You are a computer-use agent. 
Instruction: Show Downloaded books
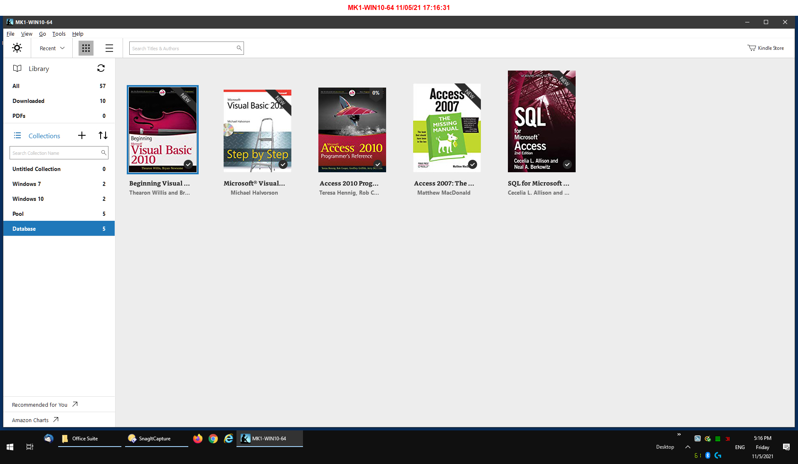pos(59,101)
